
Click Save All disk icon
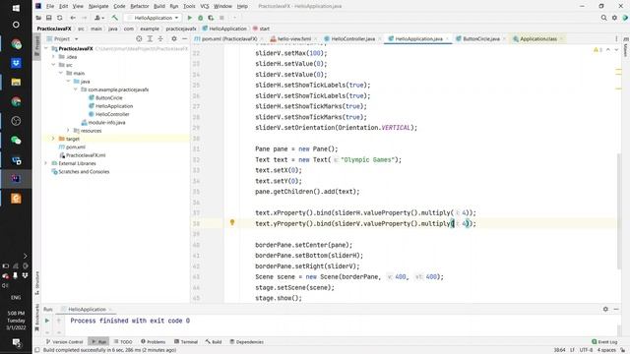click(48, 18)
